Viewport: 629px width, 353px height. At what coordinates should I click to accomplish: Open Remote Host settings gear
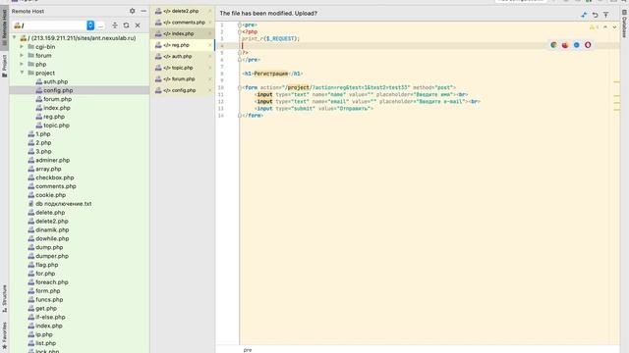click(x=132, y=11)
